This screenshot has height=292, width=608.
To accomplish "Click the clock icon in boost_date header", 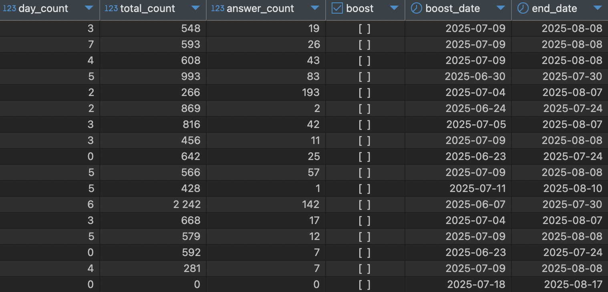I will 417,8.
